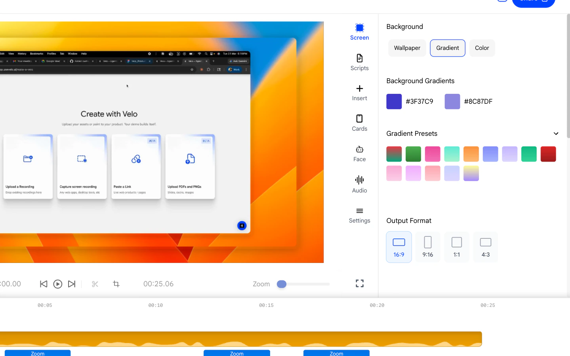570x356 pixels.
Task: Open the Audio panel
Action: (x=359, y=185)
